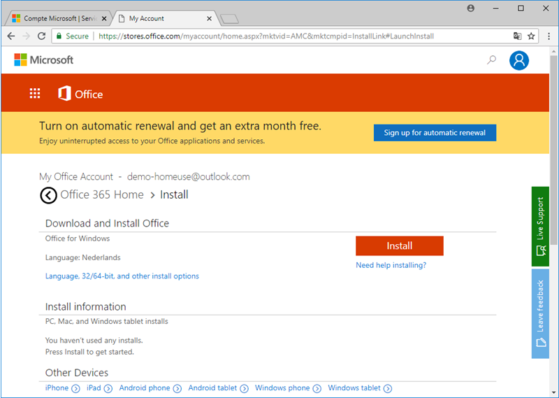Click the You haven't used any installs text
This screenshot has width=559, height=398.
[x=94, y=340]
